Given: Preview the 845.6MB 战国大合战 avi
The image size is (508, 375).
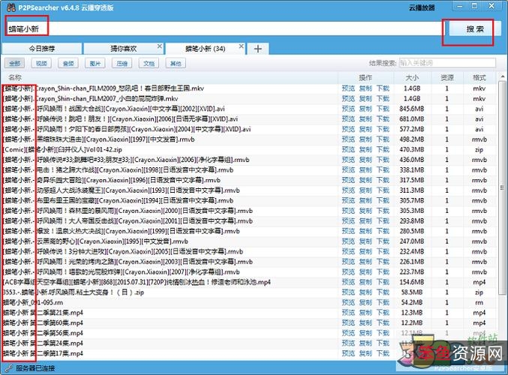Looking at the screenshot, I should coord(348,109).
